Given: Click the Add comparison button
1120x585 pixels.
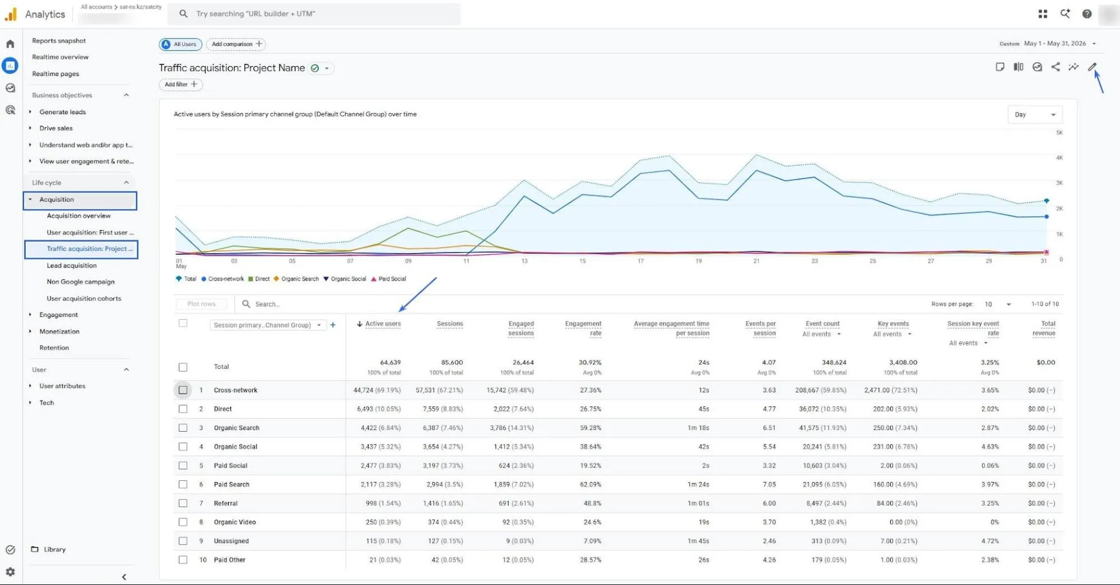Looking at the screenshot, I should (236, 44).
